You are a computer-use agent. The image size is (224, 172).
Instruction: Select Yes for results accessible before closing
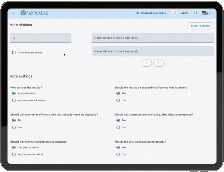[x=118, y=100]
